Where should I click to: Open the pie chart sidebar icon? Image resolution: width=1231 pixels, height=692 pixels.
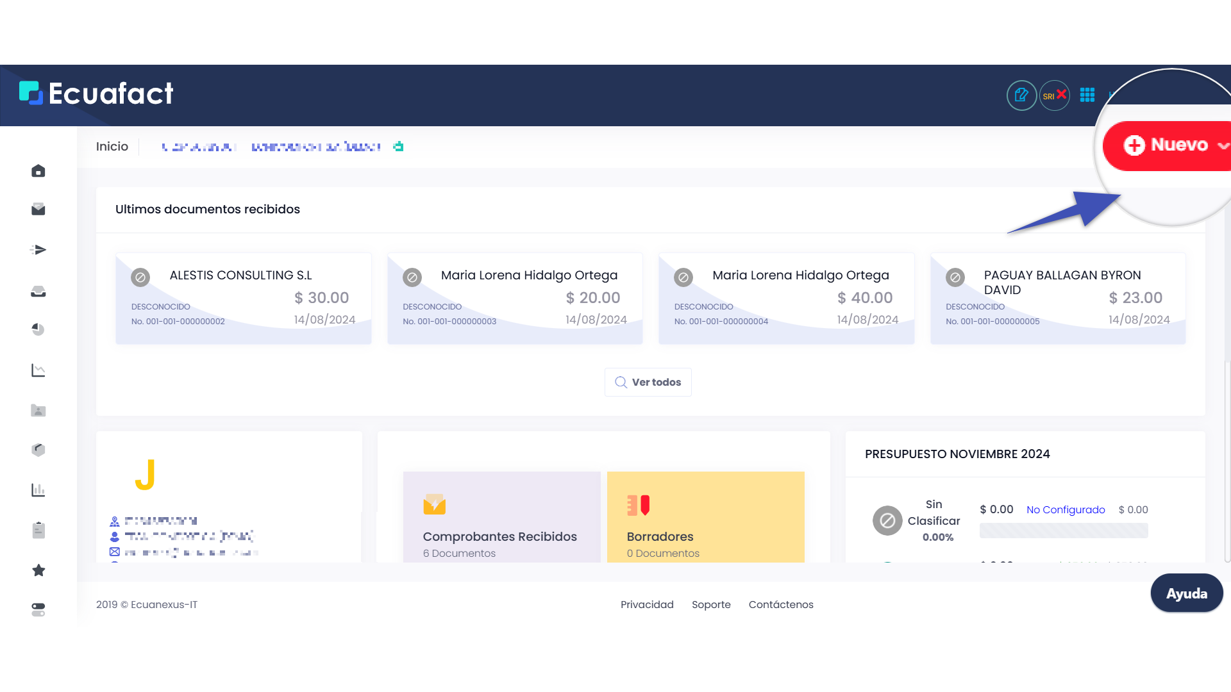(x=38, y=329)
